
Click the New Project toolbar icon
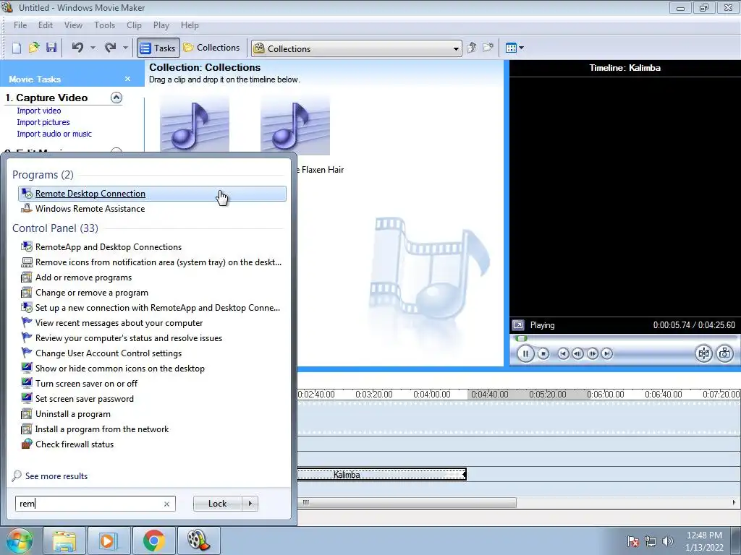click(17, 48)
